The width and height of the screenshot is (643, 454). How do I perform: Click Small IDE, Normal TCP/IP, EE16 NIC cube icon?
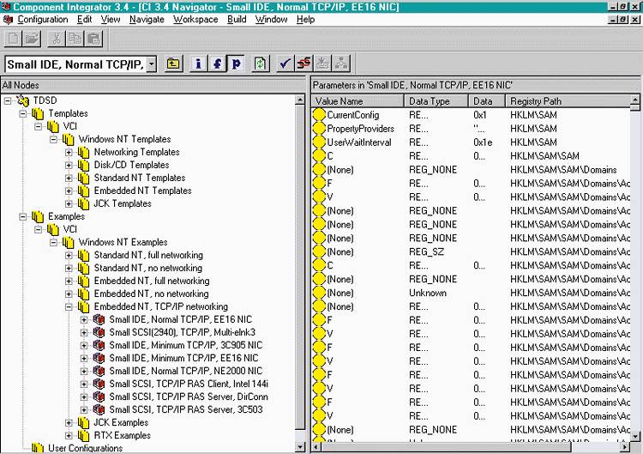pyautogui.click(x=99, y=319)
